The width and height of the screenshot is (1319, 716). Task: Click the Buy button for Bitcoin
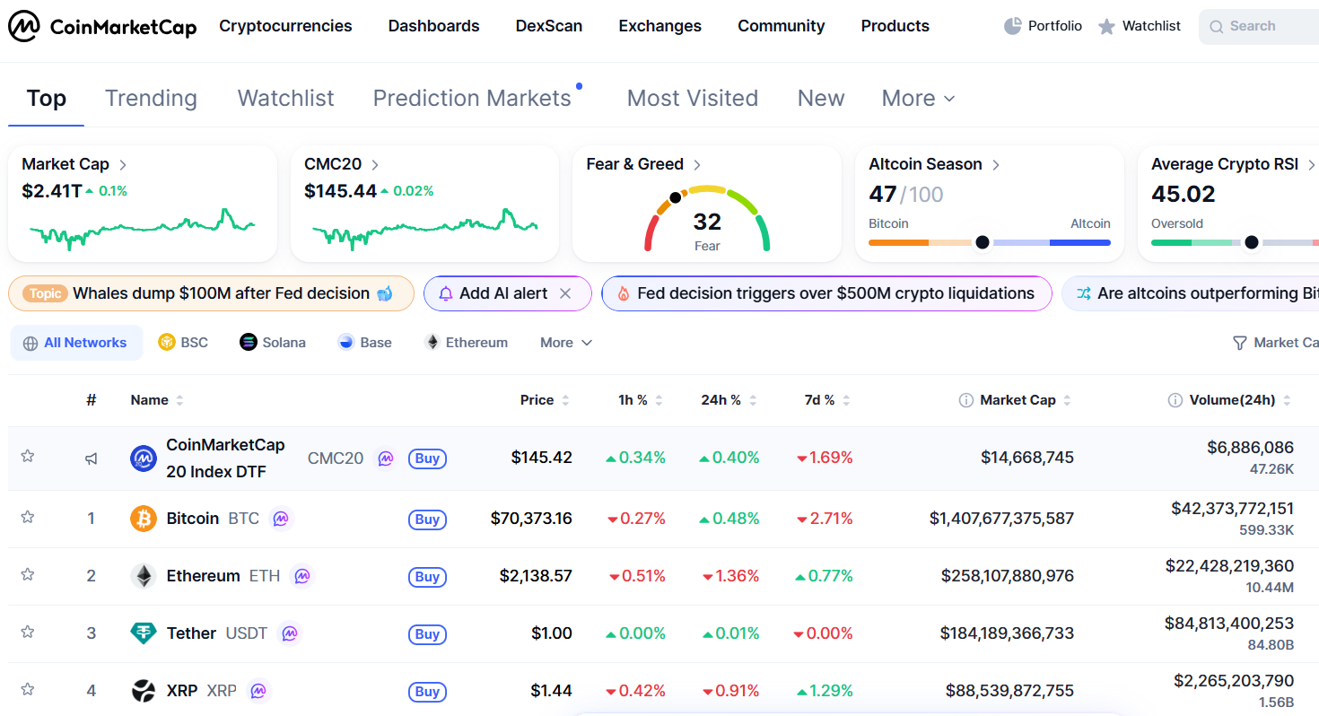tap(427, 519)
